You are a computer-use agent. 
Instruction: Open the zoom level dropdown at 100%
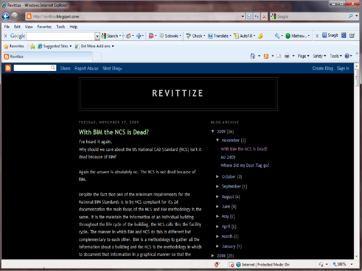click(x=351, y=264)
